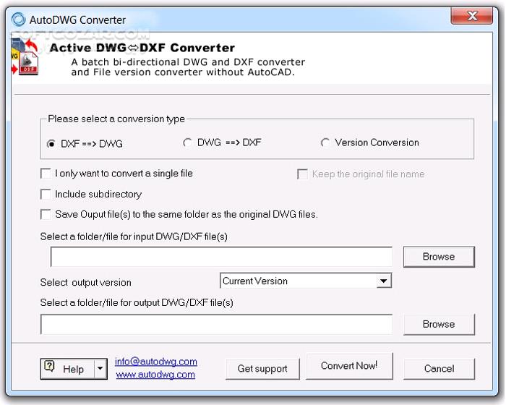Image resolution: width=506 pixels, height=405 pixels.
Task: Focus the output DWG/DXF files path field
Action: (216, 324)
